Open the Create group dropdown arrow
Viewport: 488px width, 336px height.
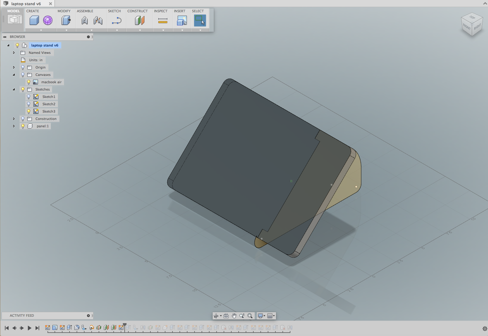pyautogui.click(x=41, y=30)
